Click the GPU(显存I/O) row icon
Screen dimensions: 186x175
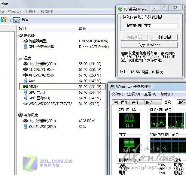pyautogui.click(x=25, y=98)
